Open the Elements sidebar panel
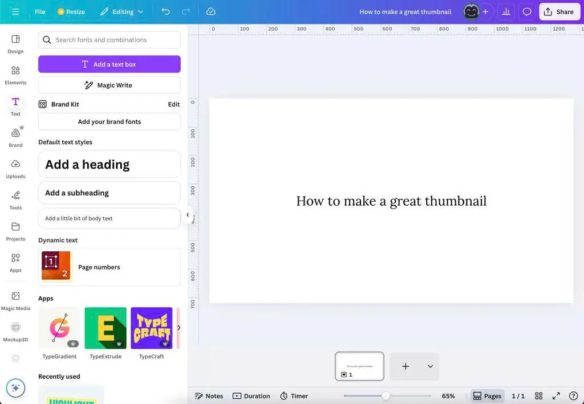 click(x=15, y=75)
